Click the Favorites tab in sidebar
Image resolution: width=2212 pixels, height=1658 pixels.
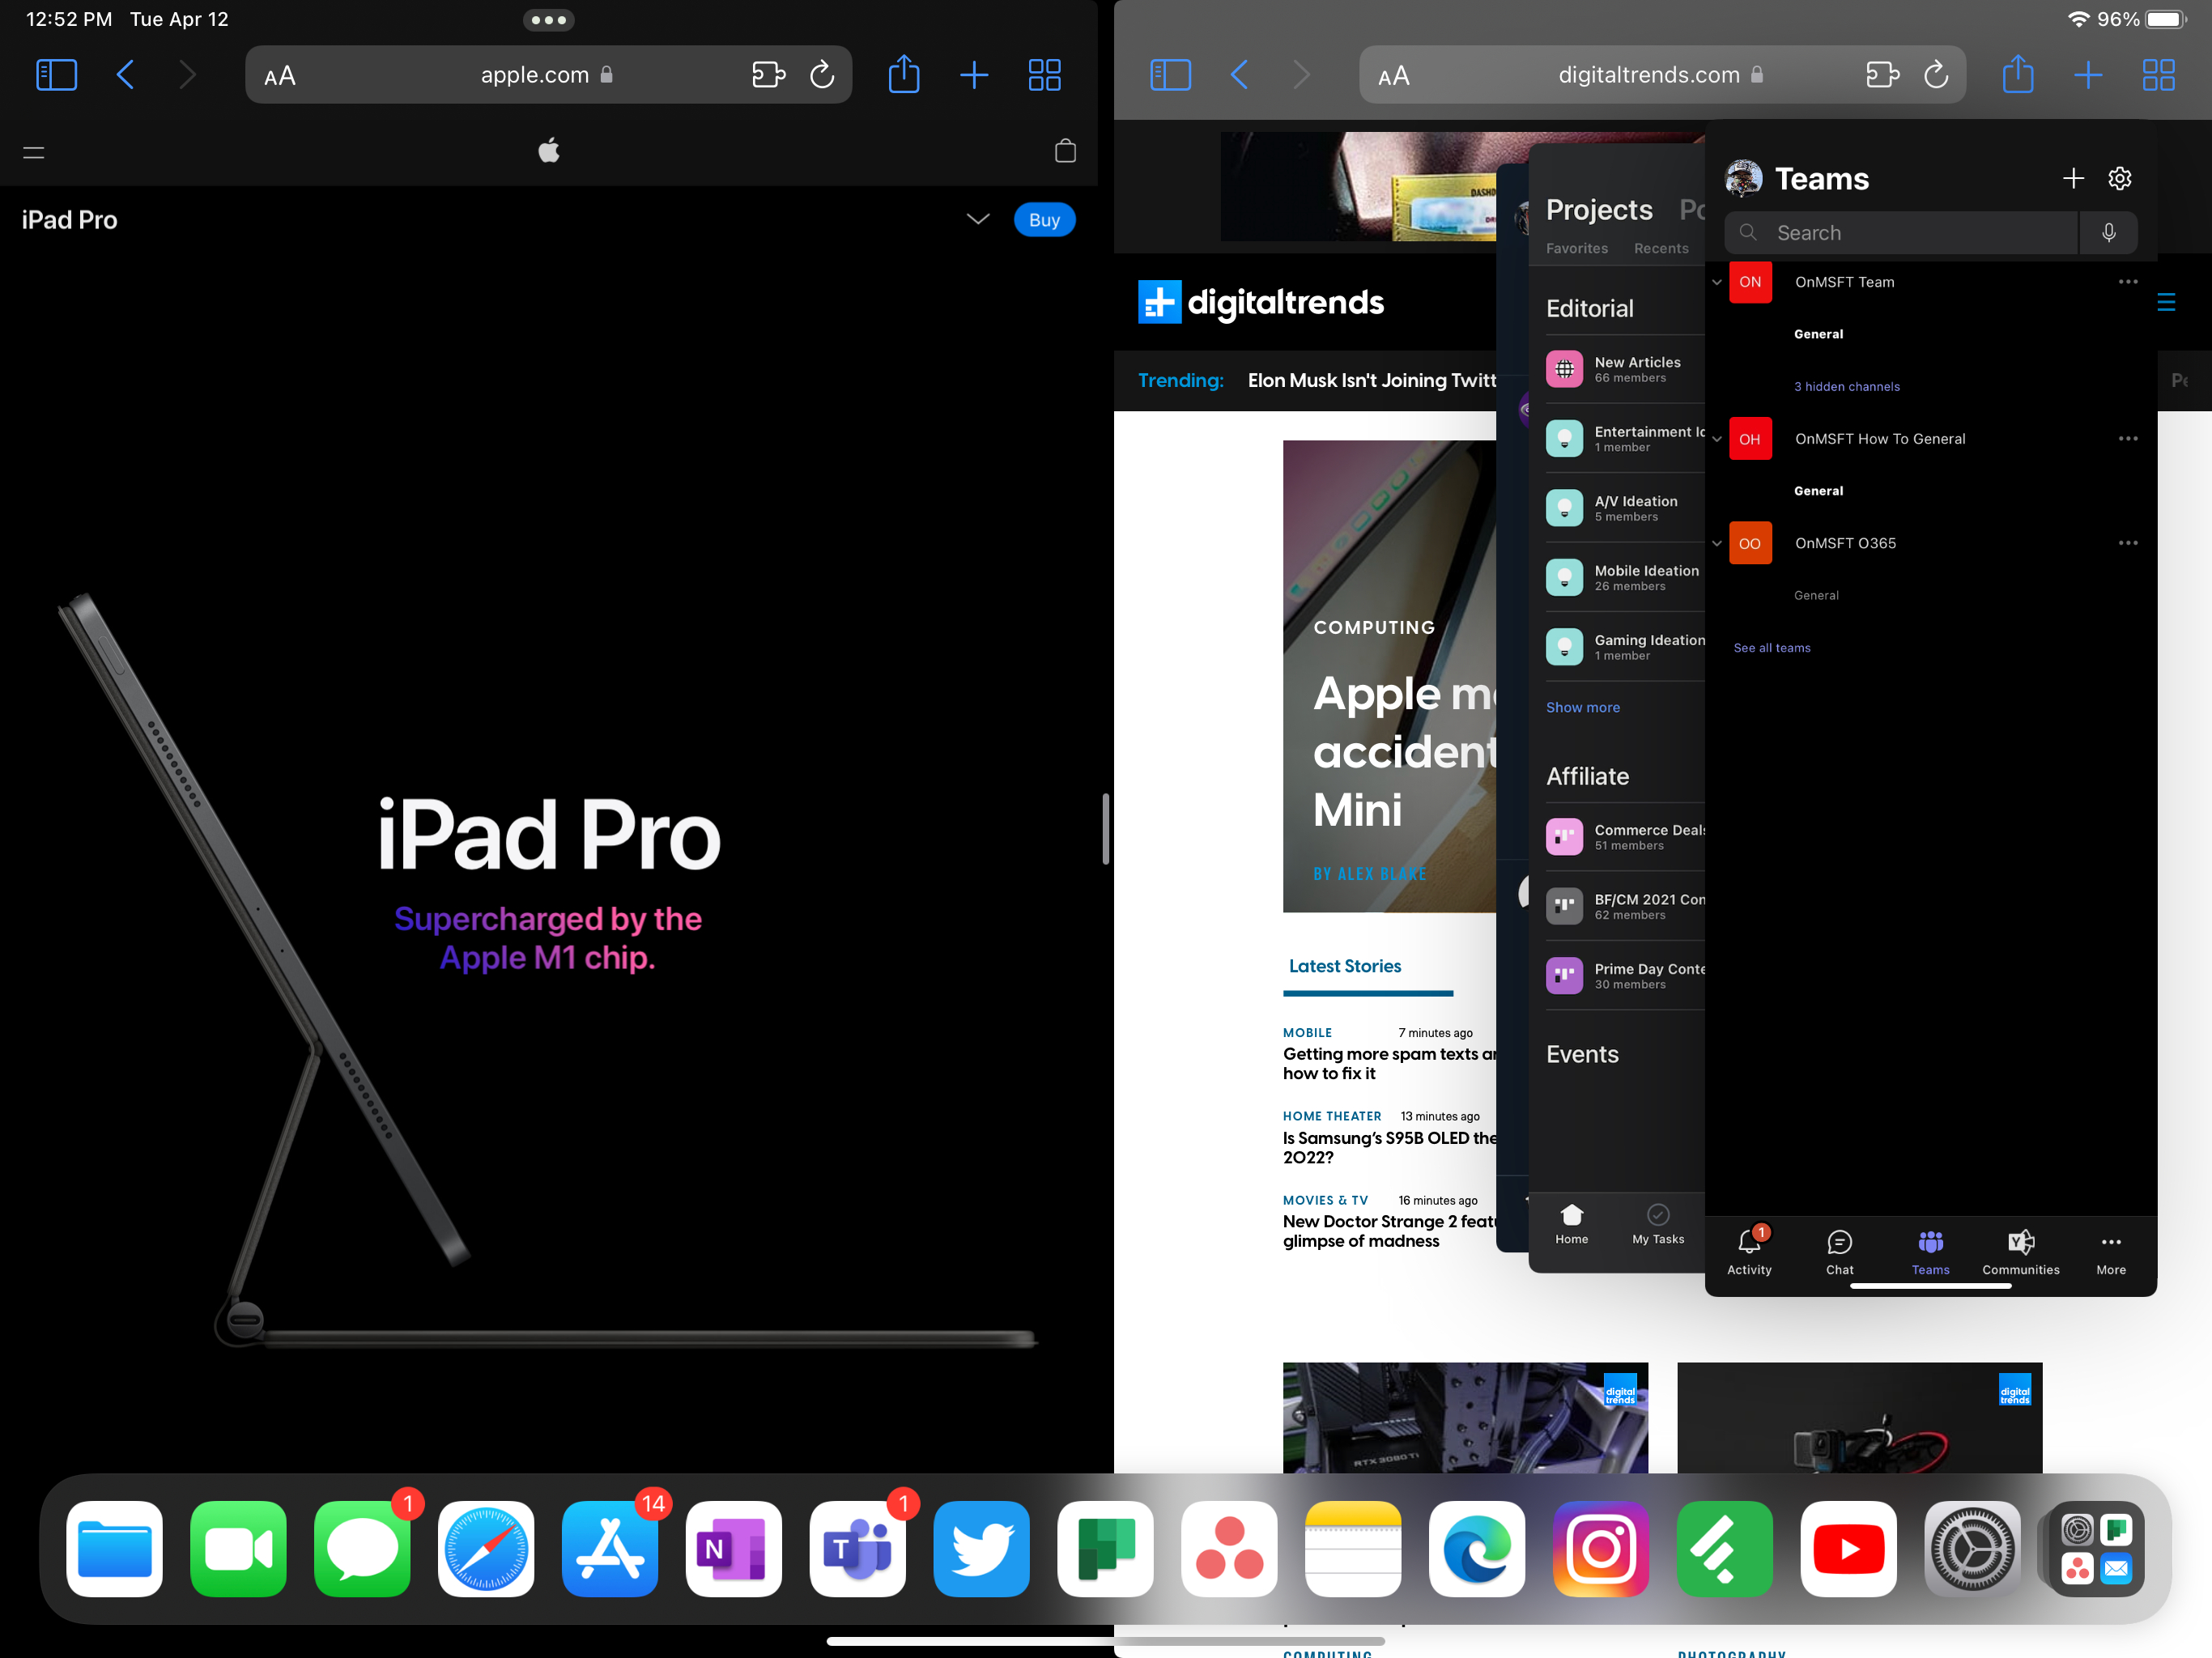coord(1576,247)
